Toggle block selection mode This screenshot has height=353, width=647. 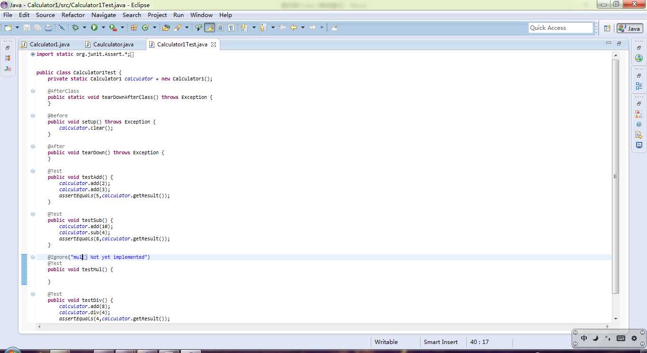pos(220,28)
